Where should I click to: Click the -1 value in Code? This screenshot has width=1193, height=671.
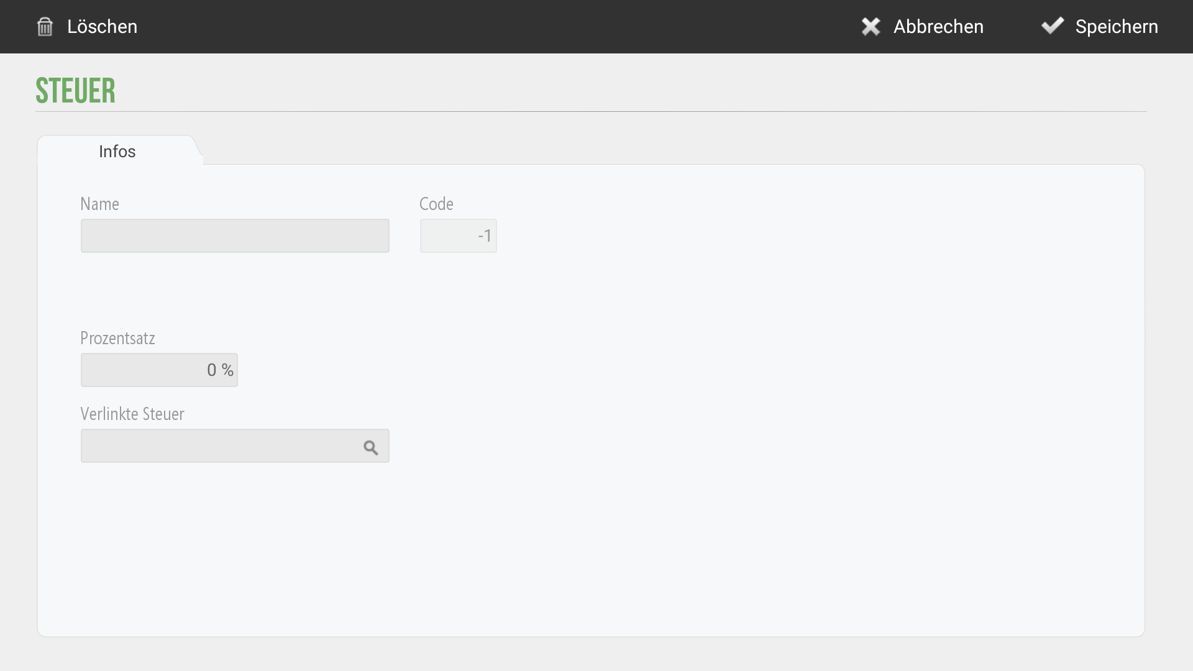tap(485, 236)
